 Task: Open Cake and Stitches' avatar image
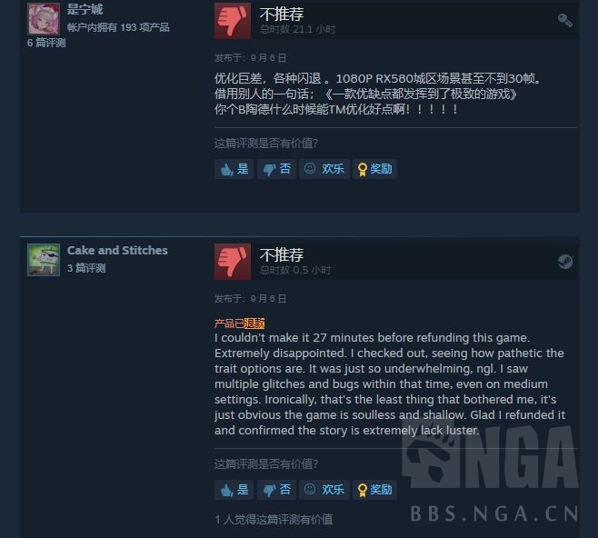click(x=44, y=260)
